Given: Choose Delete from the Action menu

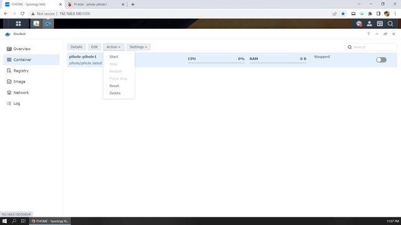Looking at the screenshot, I should [x=115, y=93].
